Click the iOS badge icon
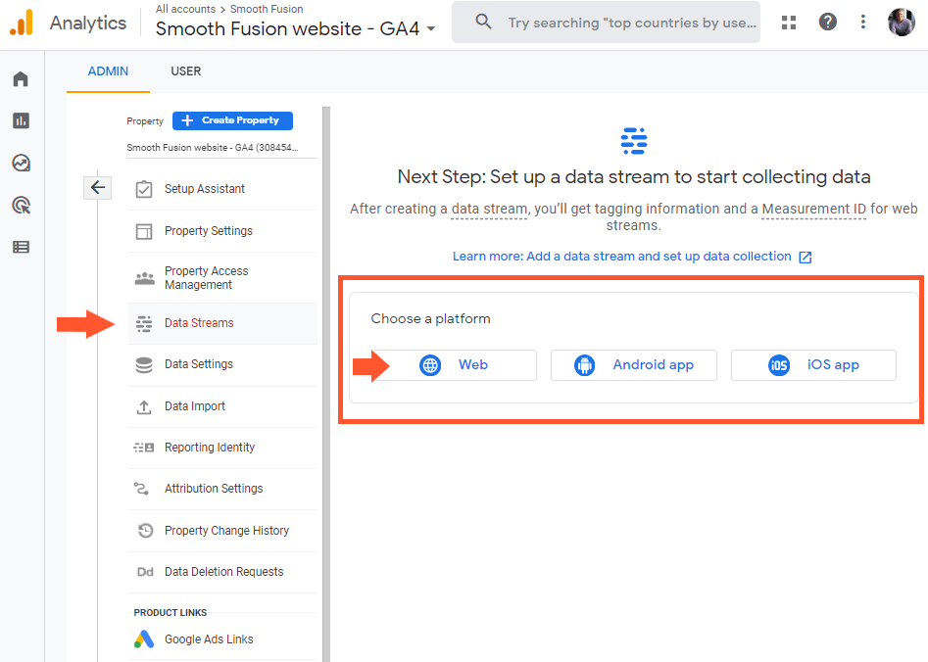928x662 pixels. pyautogui.click(x=779, y=365)
